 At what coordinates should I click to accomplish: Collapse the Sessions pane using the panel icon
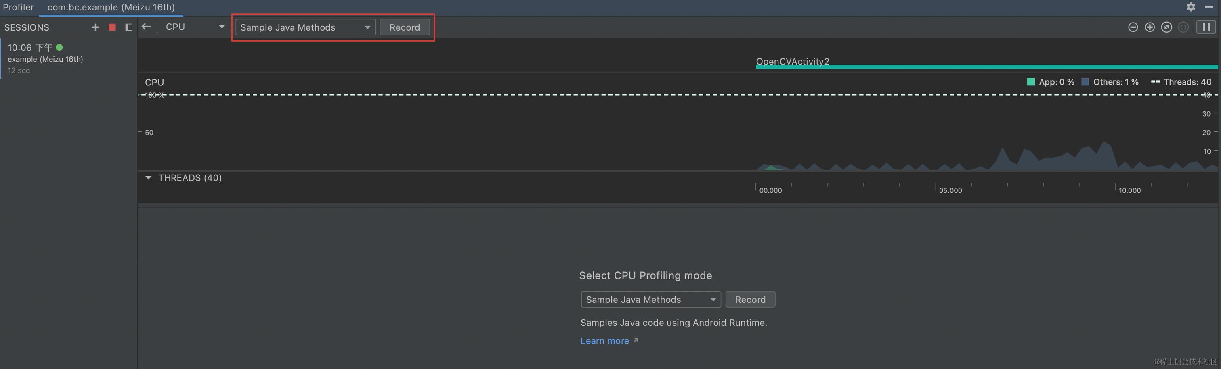click(128, 27)
